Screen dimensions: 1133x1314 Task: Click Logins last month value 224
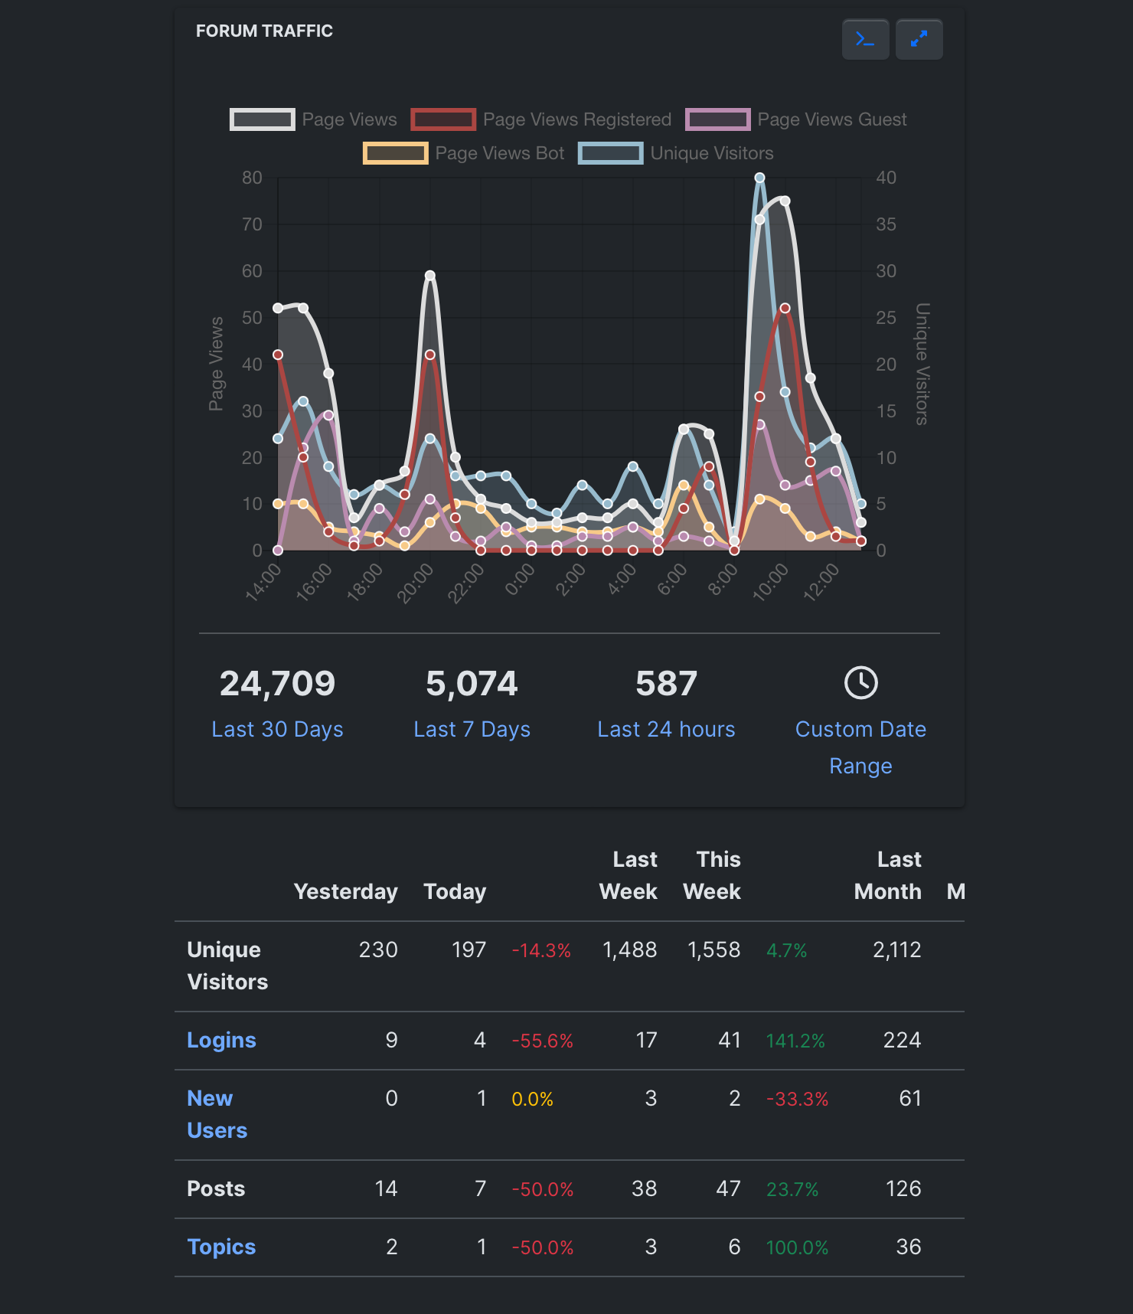click(x=902, y=1040)
